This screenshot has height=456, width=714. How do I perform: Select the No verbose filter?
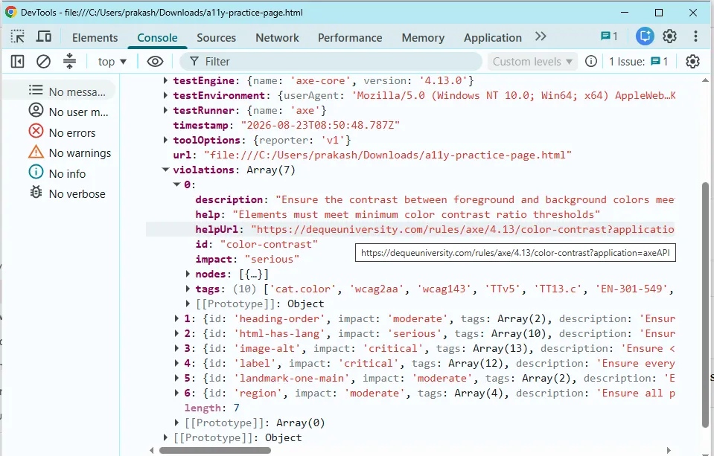point(67,194)
